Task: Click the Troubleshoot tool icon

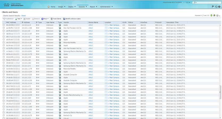Action: pos(4,19)
